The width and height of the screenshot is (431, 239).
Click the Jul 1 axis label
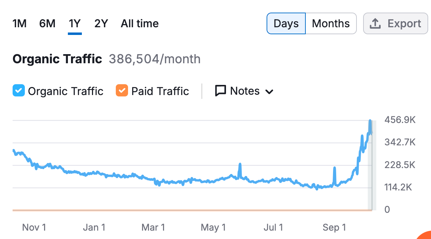tap(273, 227)
